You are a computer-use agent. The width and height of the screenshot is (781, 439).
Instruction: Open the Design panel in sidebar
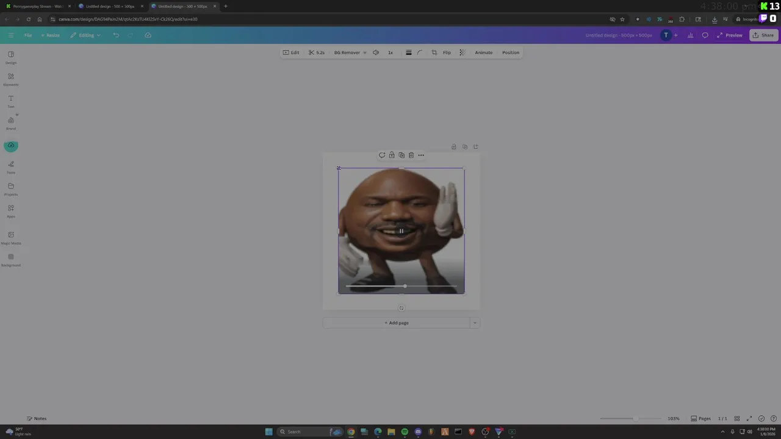pos(11,57)
